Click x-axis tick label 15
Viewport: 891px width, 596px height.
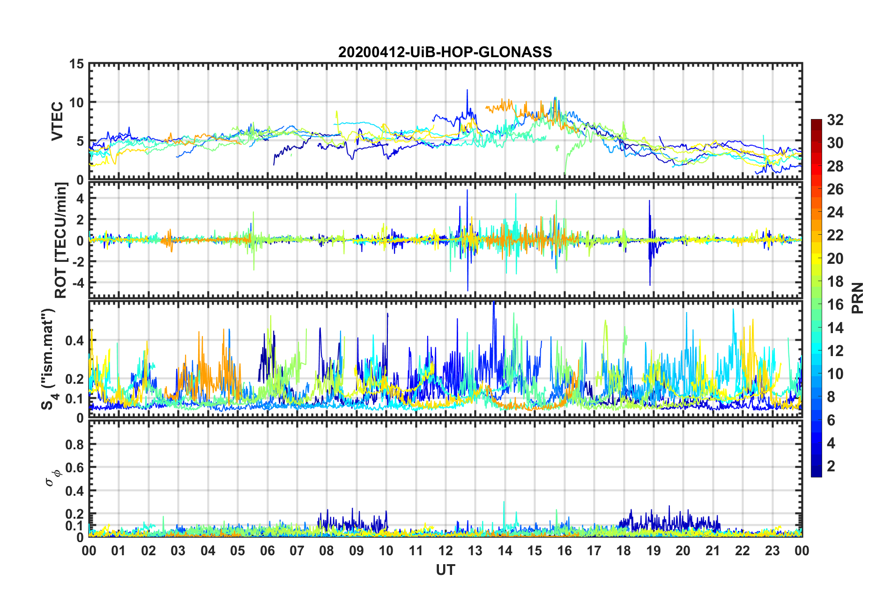[x=535, y=551]
